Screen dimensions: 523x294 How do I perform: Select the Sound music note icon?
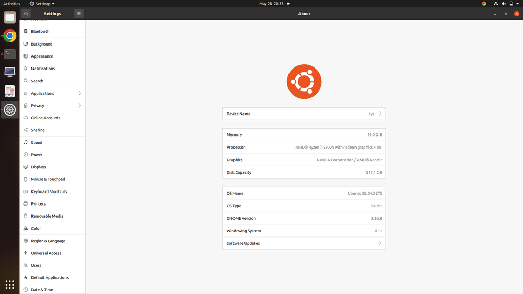[x=26, y=142]
